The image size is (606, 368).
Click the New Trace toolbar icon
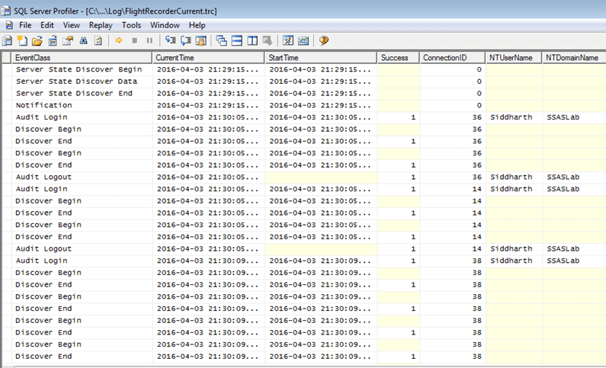click(7, 40)
